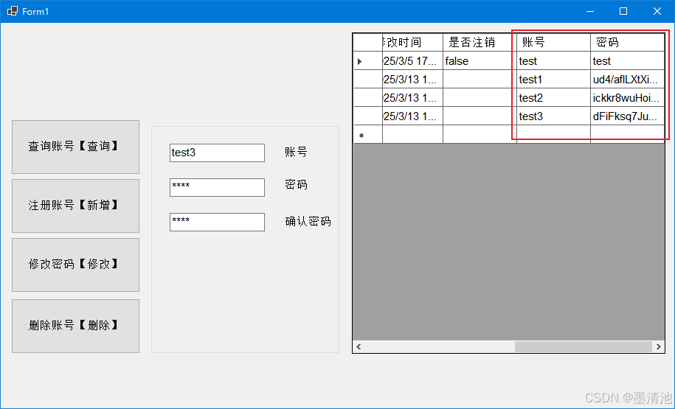Screen dimensions: 675x409
Task: Select the test password cell in 密码 column
Action: pyautogui.click(x=627, y=61)
